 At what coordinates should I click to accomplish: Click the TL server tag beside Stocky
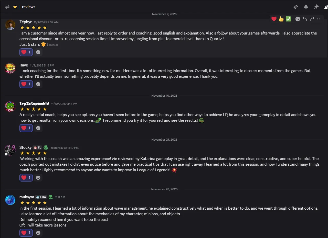click(x=37, y=148)
